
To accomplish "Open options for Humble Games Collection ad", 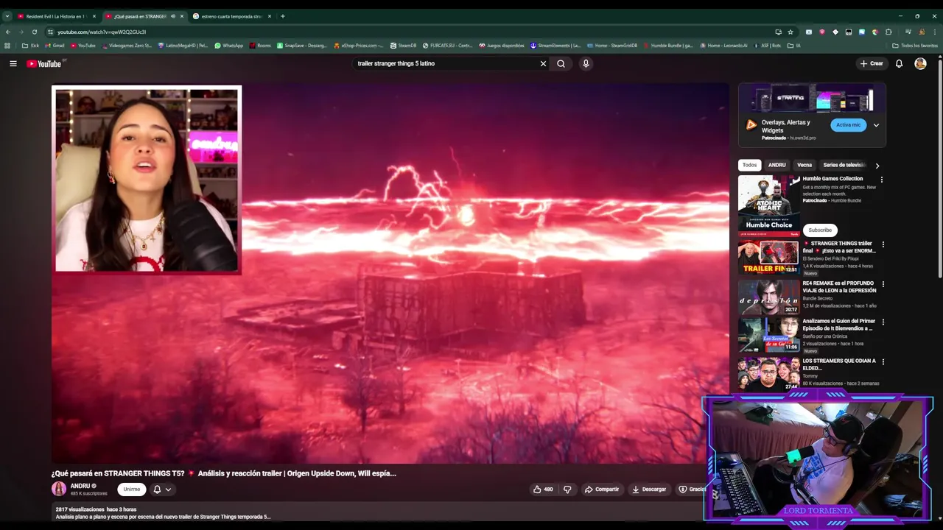I will [882, 180].
